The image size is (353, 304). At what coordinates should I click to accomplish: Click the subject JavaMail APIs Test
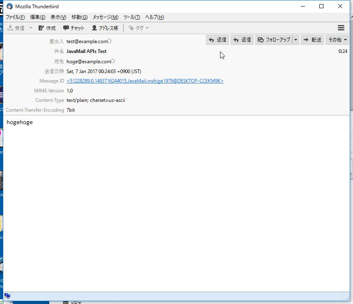pyautogui.click(x=87, y=51)
